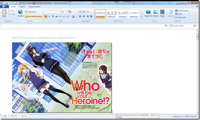The image size is (200, 120).
Task: Click the scrollbar up arrow
Action: [x=198, y=31]
